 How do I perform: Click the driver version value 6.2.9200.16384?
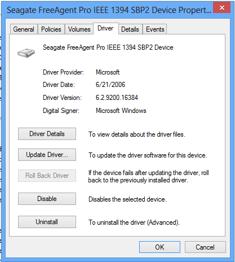click(117, 98)
